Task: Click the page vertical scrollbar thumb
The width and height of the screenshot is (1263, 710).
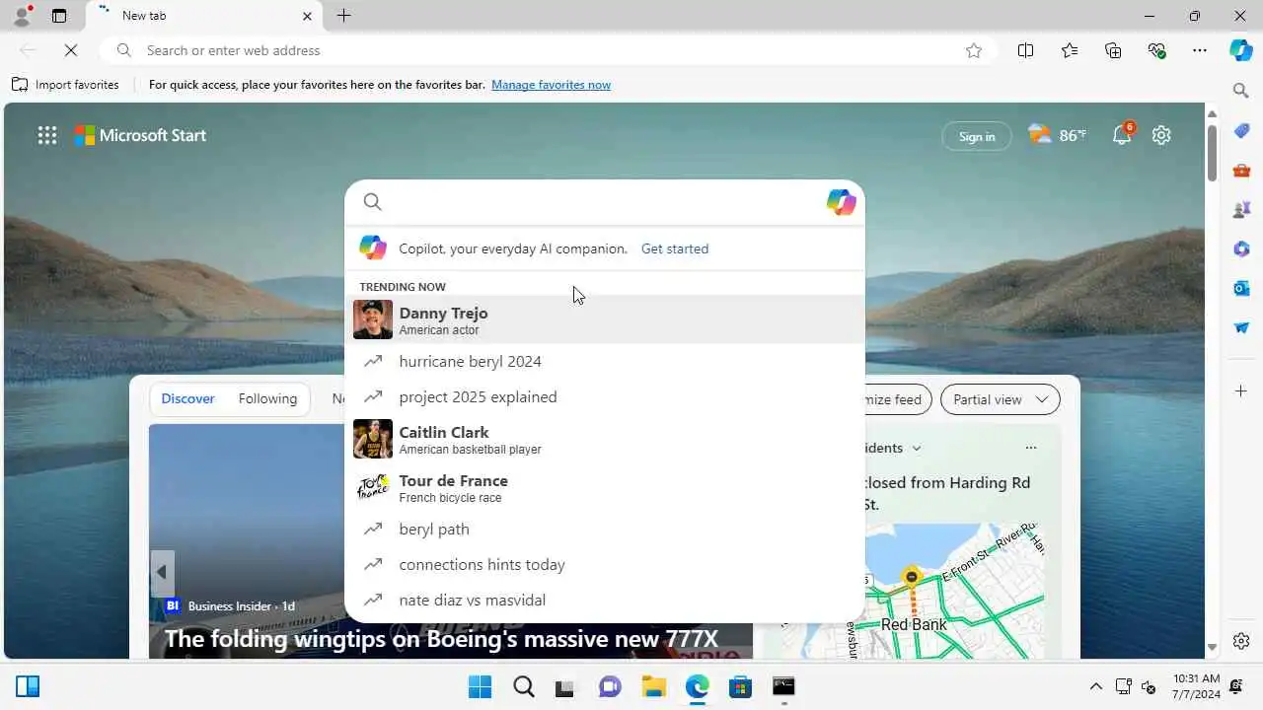Action: (x=1212, y=153)
